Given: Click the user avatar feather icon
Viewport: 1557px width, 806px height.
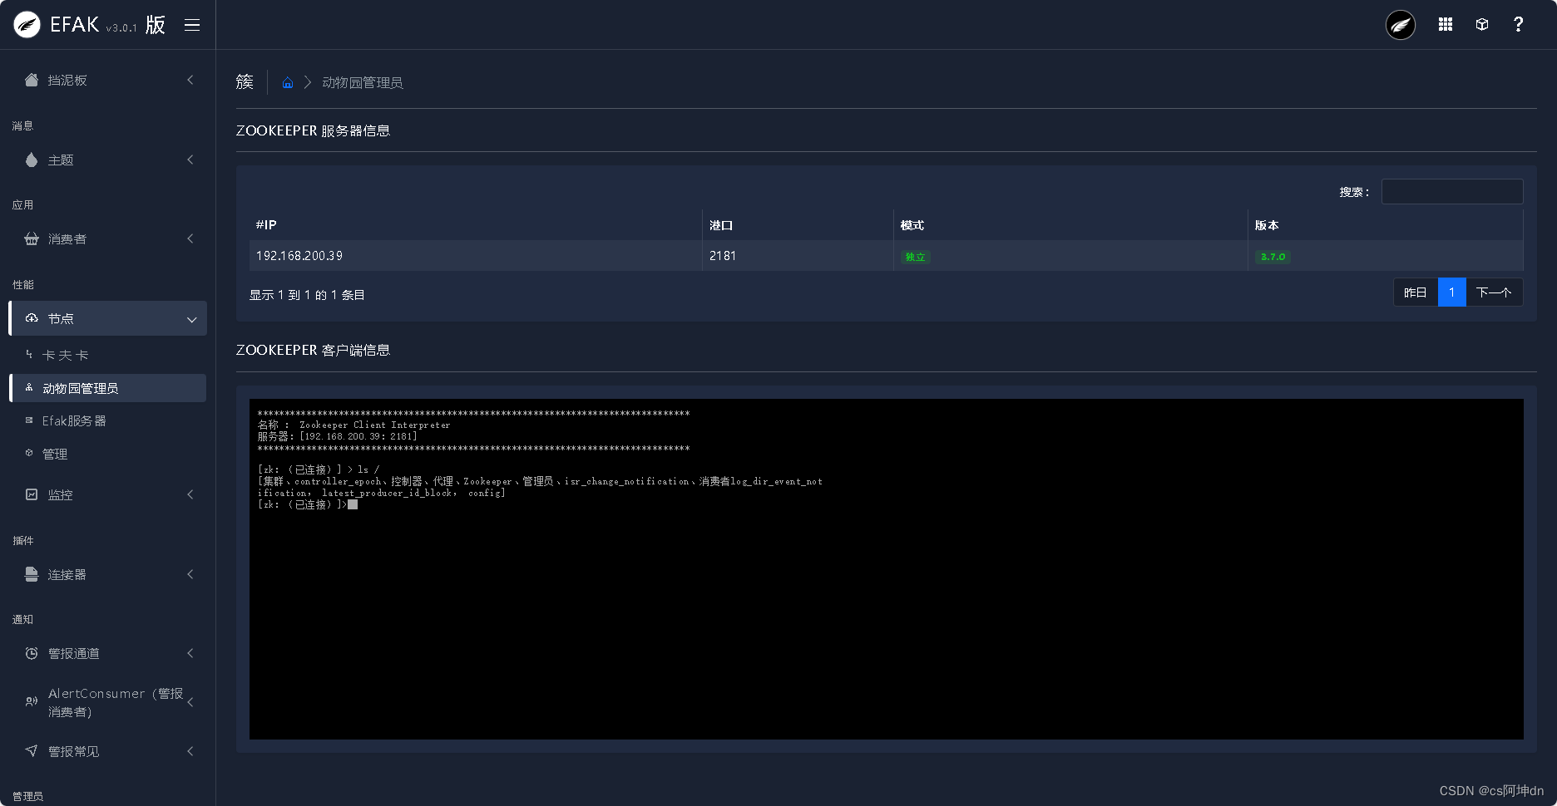Looking at the screenshot, I should 1400,25.
